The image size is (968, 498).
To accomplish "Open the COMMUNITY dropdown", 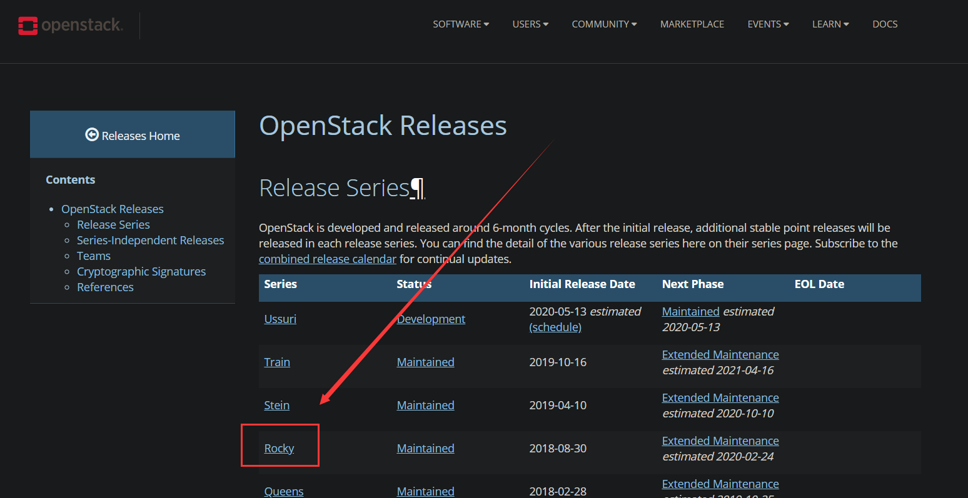I will point(604,24).
